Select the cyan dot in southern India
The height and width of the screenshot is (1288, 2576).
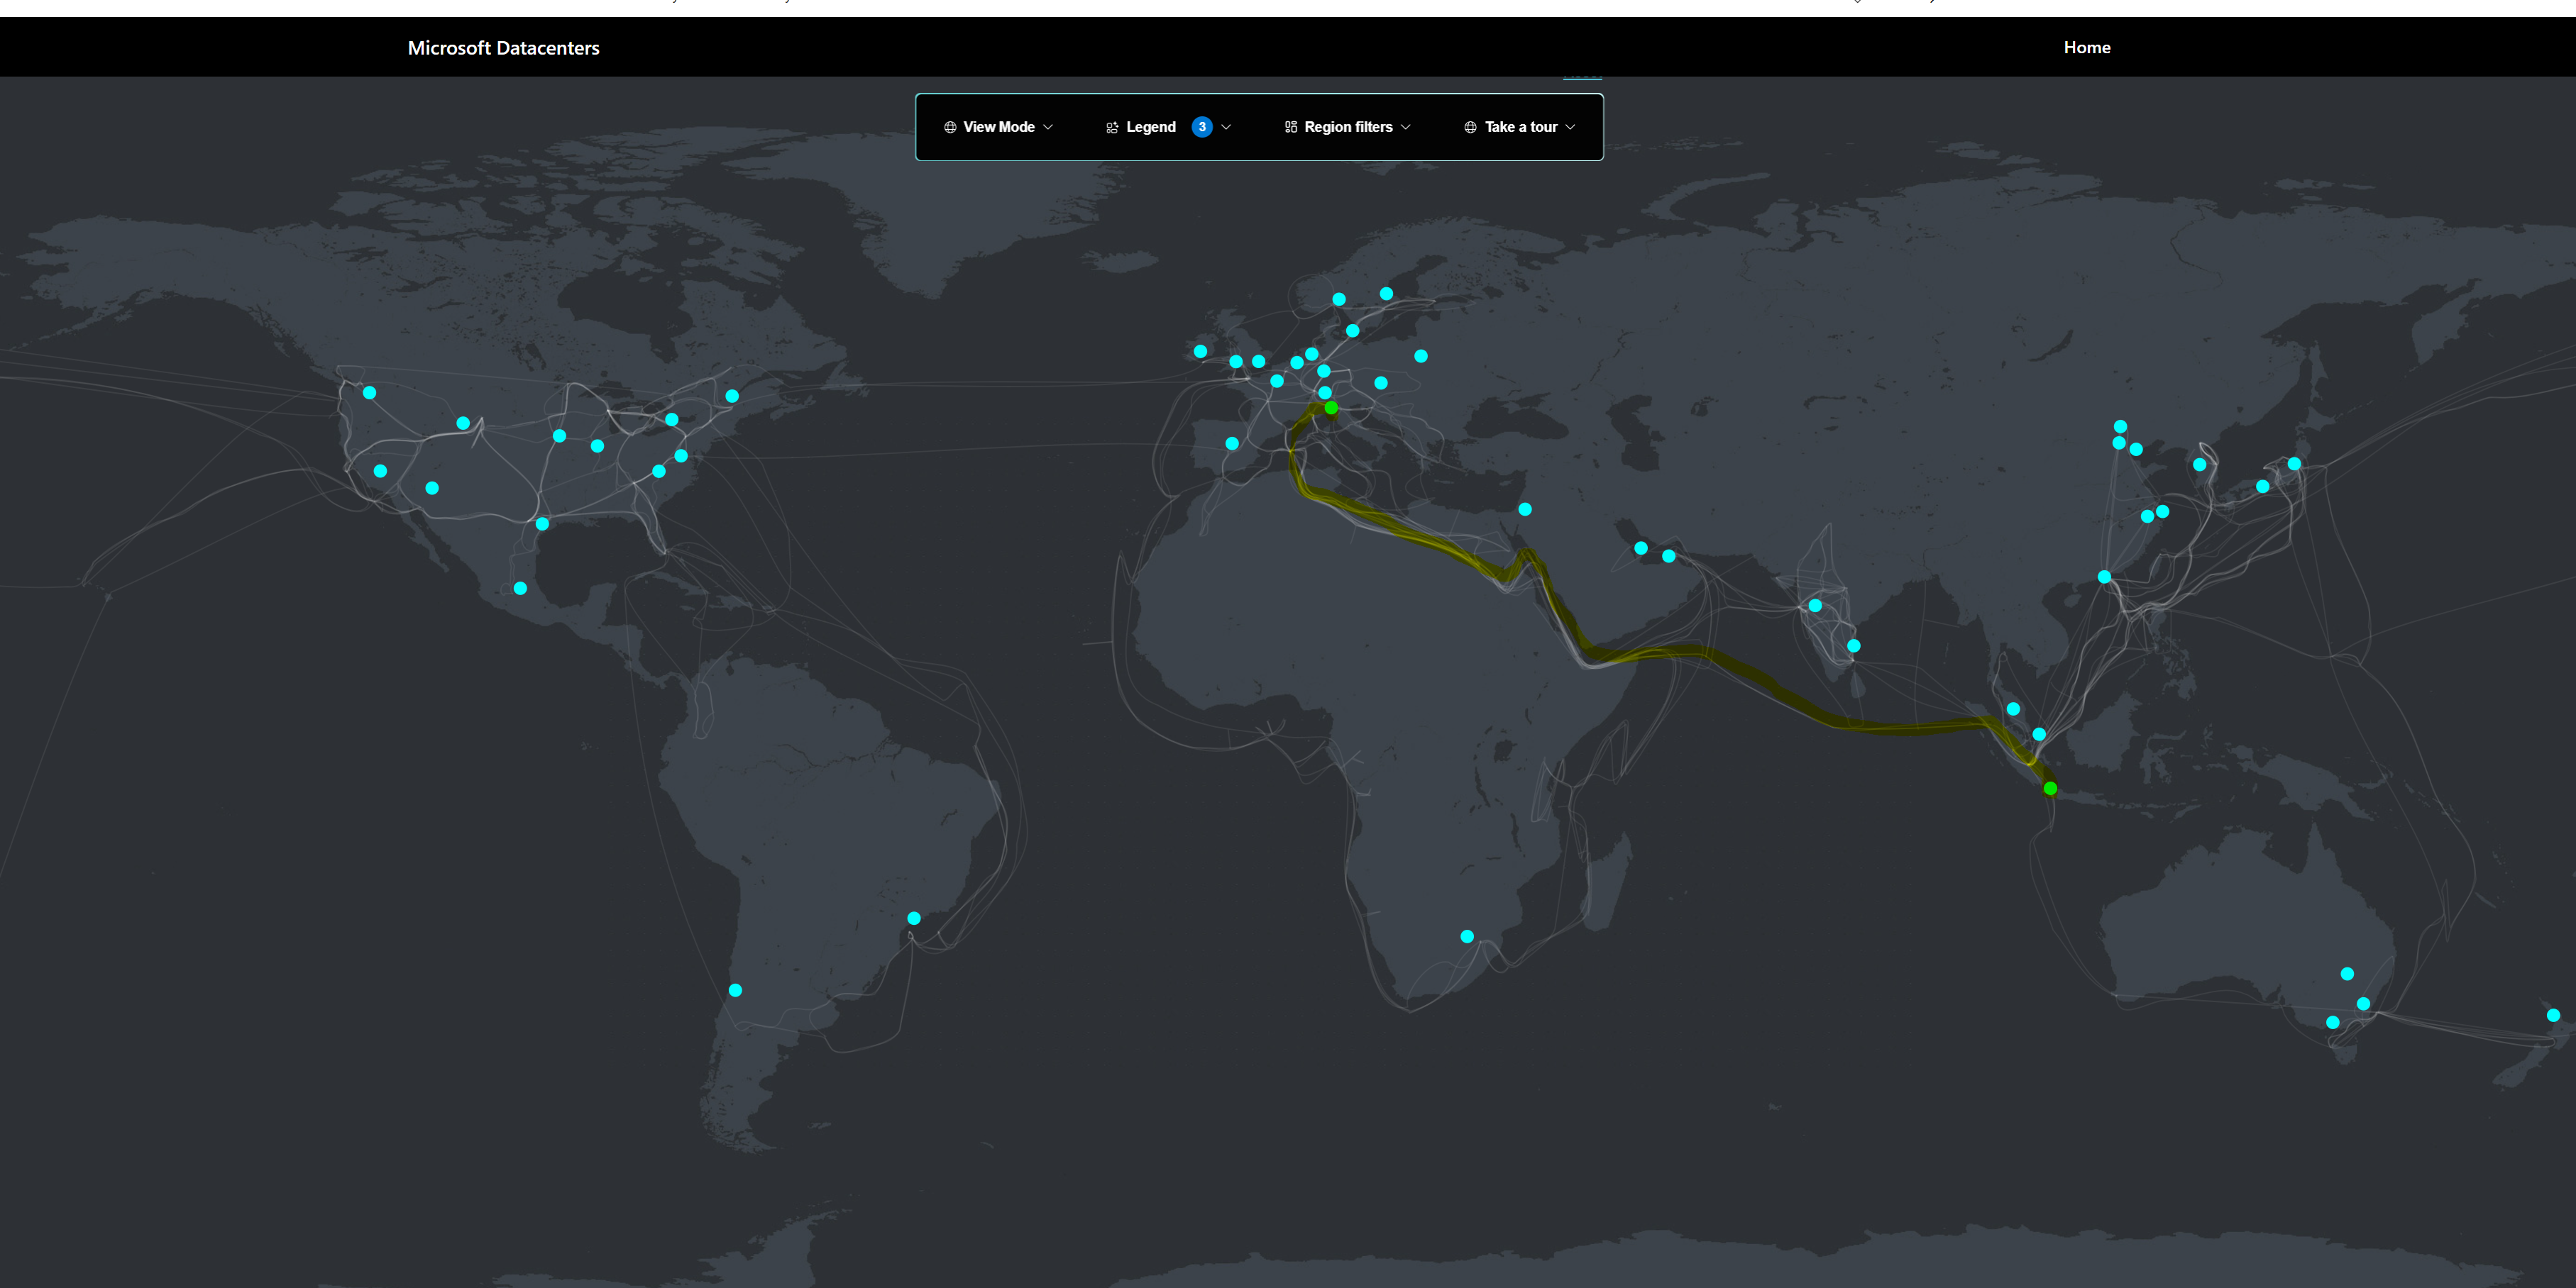click(x=1853, y=645)
